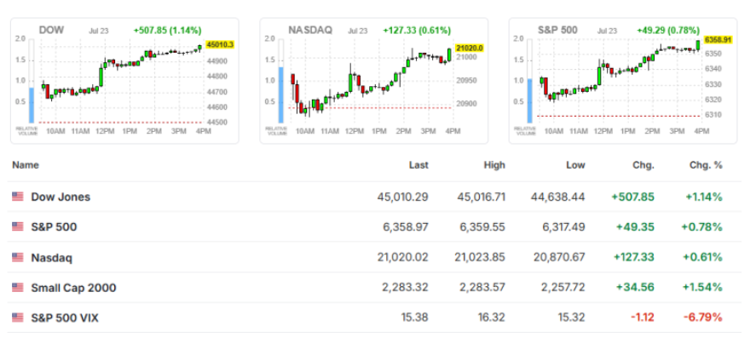This screenshot has width=756, height=338.
Task: Click the +0.61% value in Nasdaq row
Action: click(702, 258)
